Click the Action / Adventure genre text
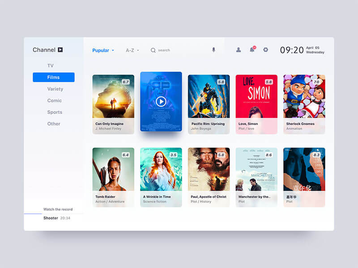Image resolution: width=358 pixels, height=268 pixels. tap(110, 201)
